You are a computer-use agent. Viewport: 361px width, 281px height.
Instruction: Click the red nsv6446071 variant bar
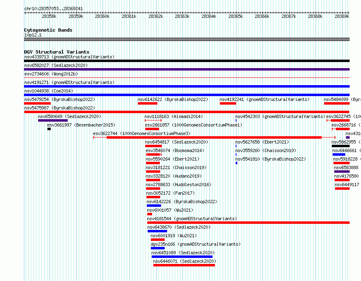click(x=184, y=265)
